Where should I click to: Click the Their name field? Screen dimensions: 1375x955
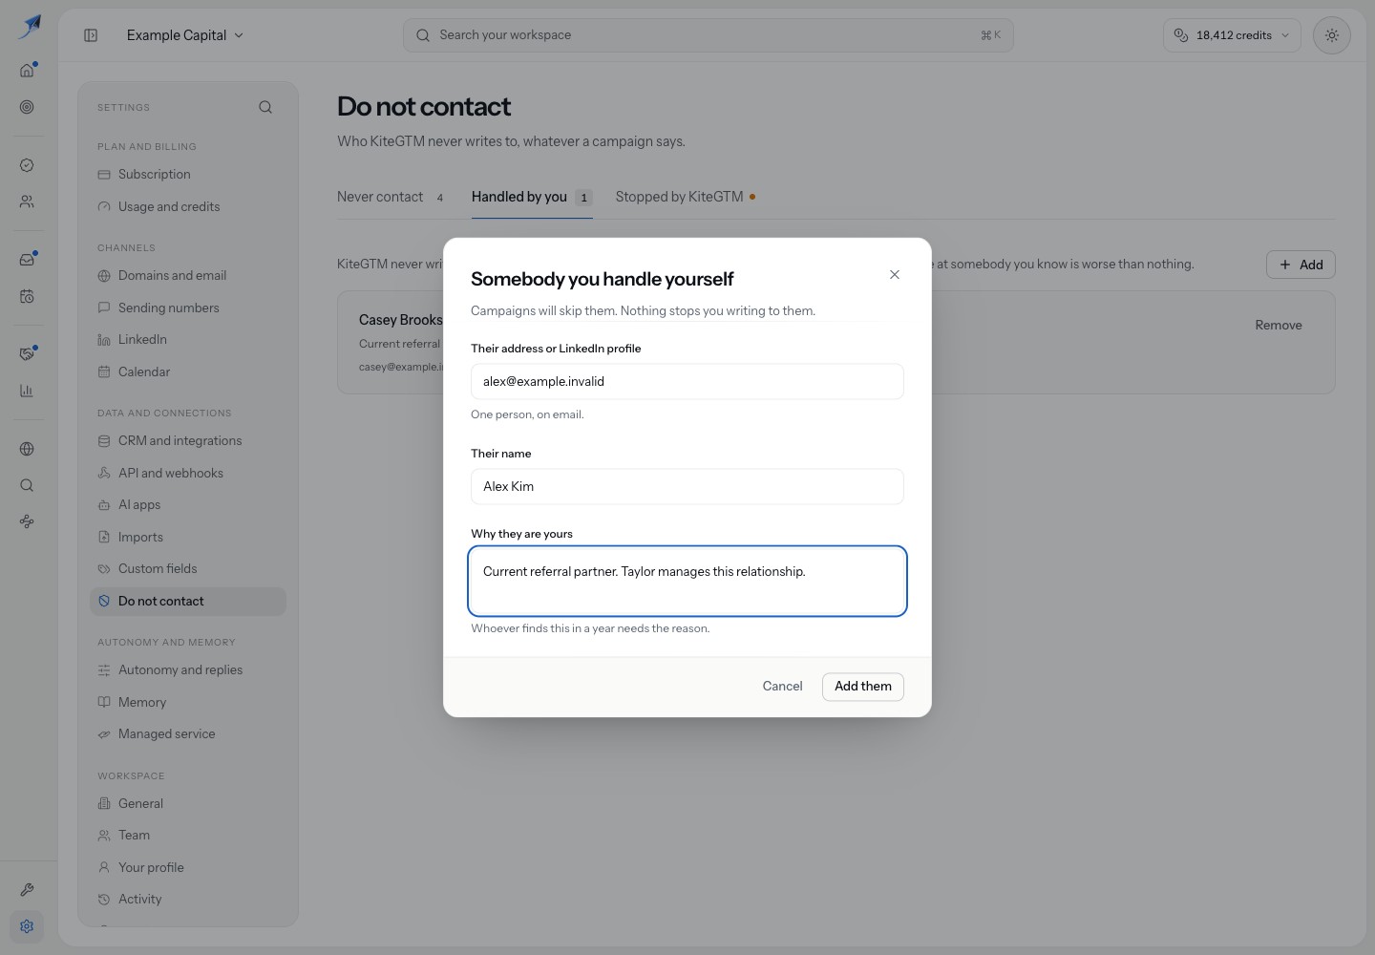tap(687, 487)
